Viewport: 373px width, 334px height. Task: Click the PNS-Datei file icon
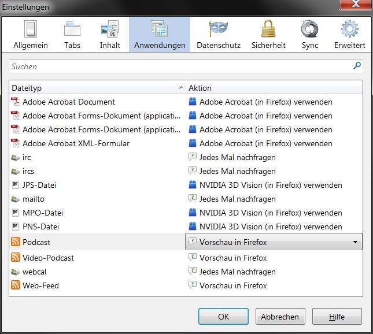click(x=16, y=227)
